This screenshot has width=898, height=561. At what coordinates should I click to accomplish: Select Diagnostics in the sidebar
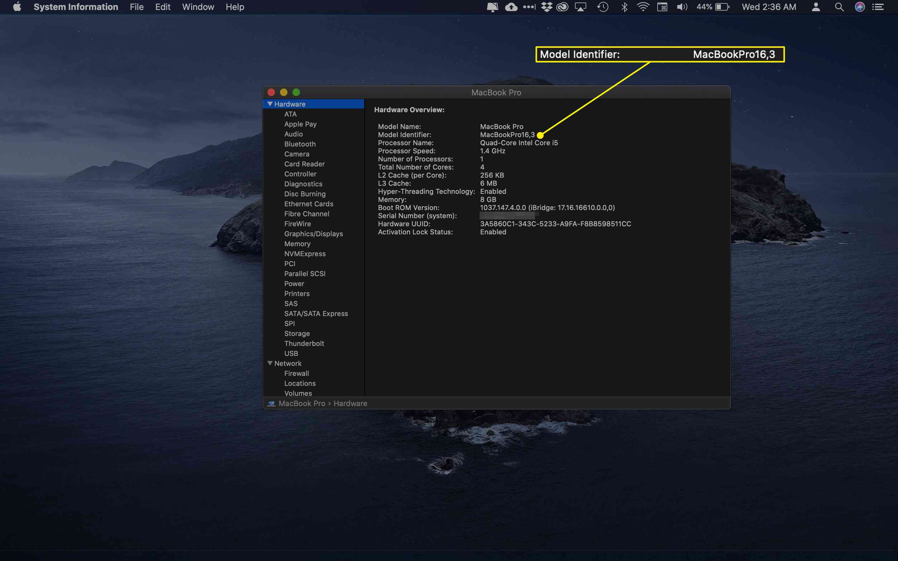click(x=303, y=184)
